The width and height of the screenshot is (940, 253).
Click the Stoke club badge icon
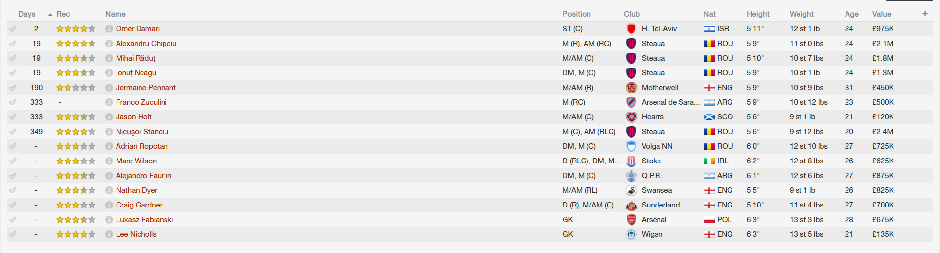pos(631,161)
